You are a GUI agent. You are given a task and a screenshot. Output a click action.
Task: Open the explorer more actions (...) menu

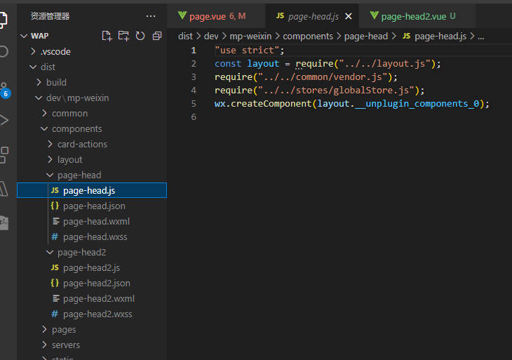tap(151, 16)
